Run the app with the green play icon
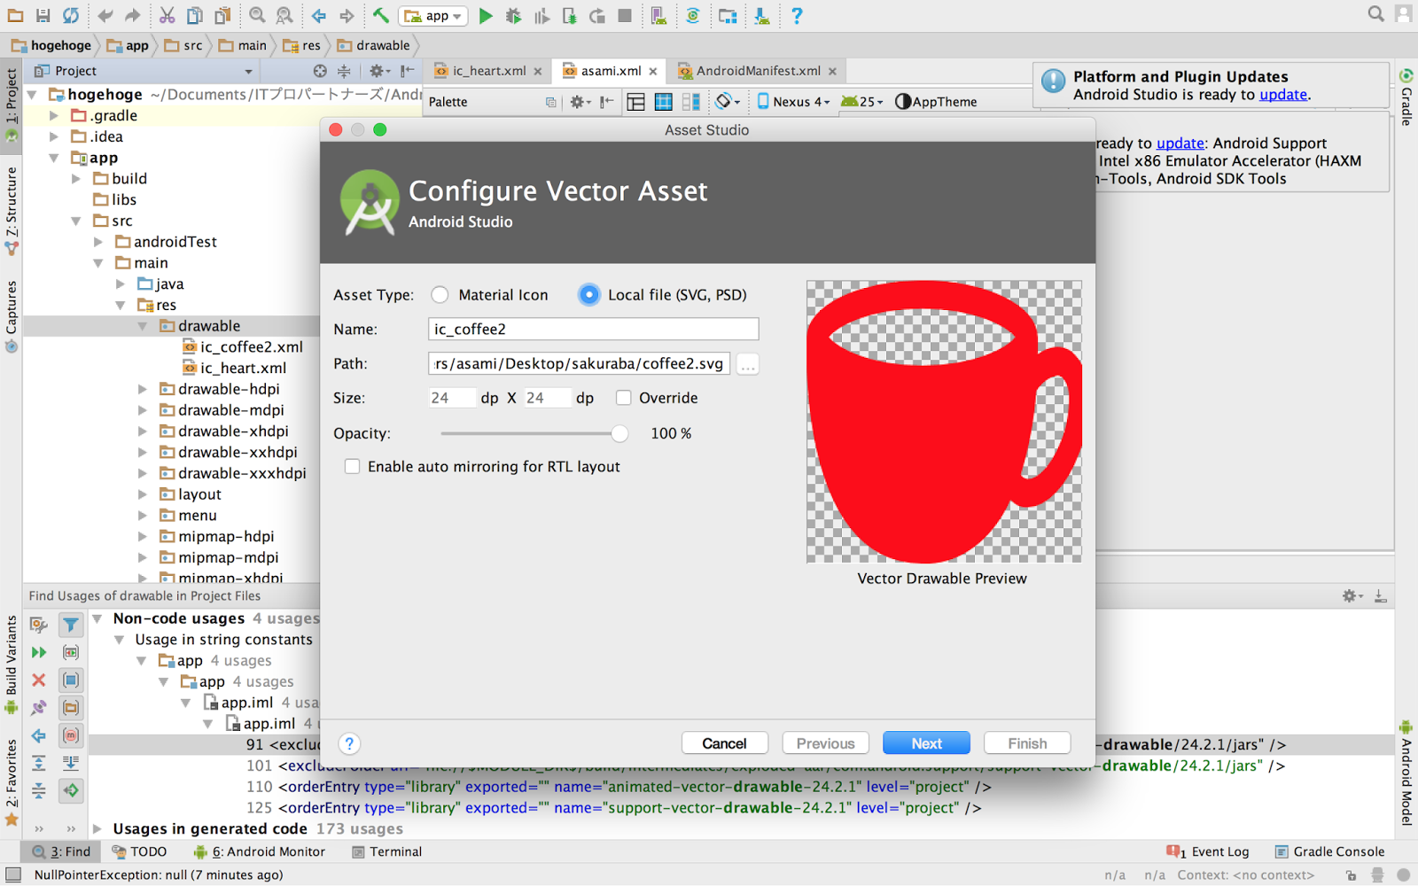 (x=486, y=15)
